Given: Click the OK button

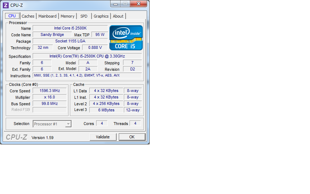Looking at the screenshot, I should [132, 137].
